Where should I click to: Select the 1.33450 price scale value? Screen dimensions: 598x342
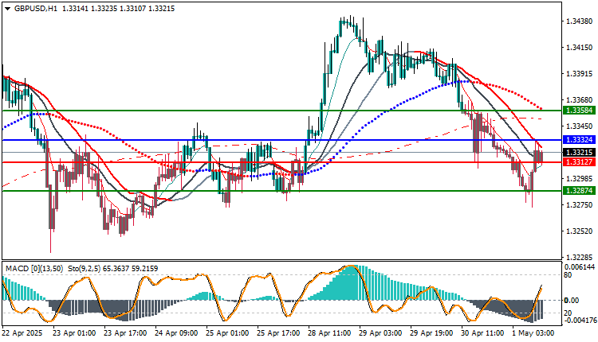coord(580,126)
